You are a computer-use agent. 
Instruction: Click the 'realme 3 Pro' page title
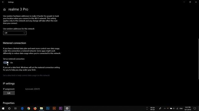click(18, 9)
